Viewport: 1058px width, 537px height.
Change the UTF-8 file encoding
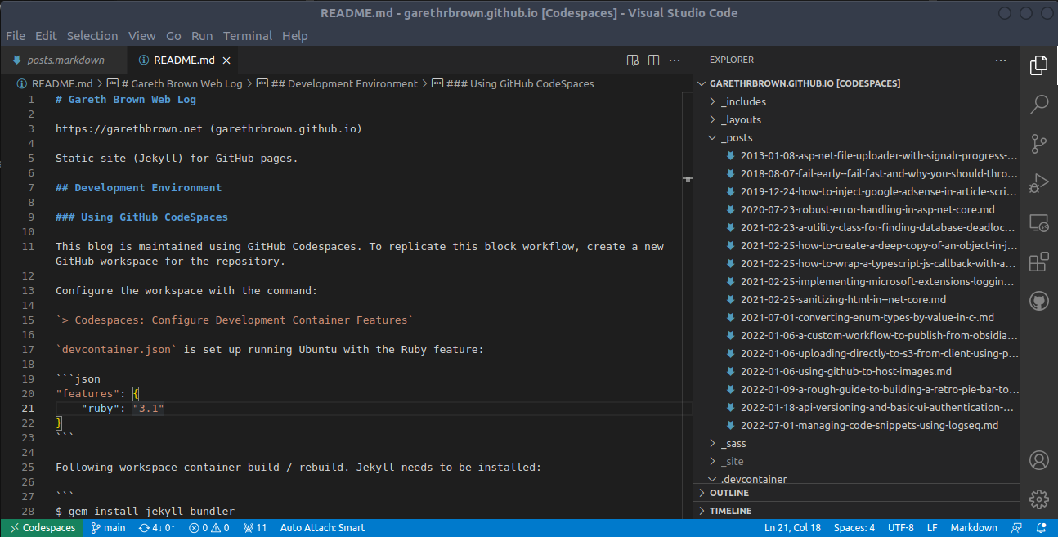click(x=901, y=528)
